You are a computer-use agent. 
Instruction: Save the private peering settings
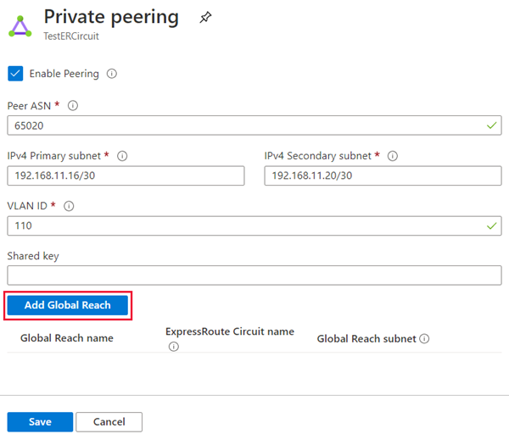[x=40, y=422]
